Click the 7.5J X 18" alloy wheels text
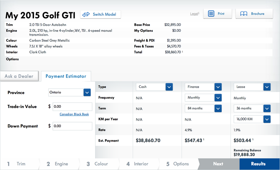 click(46, 47)
